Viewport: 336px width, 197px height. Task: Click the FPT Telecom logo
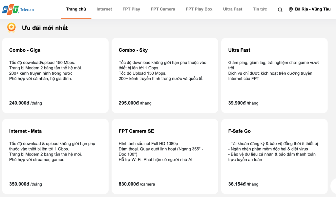[18, 9]
